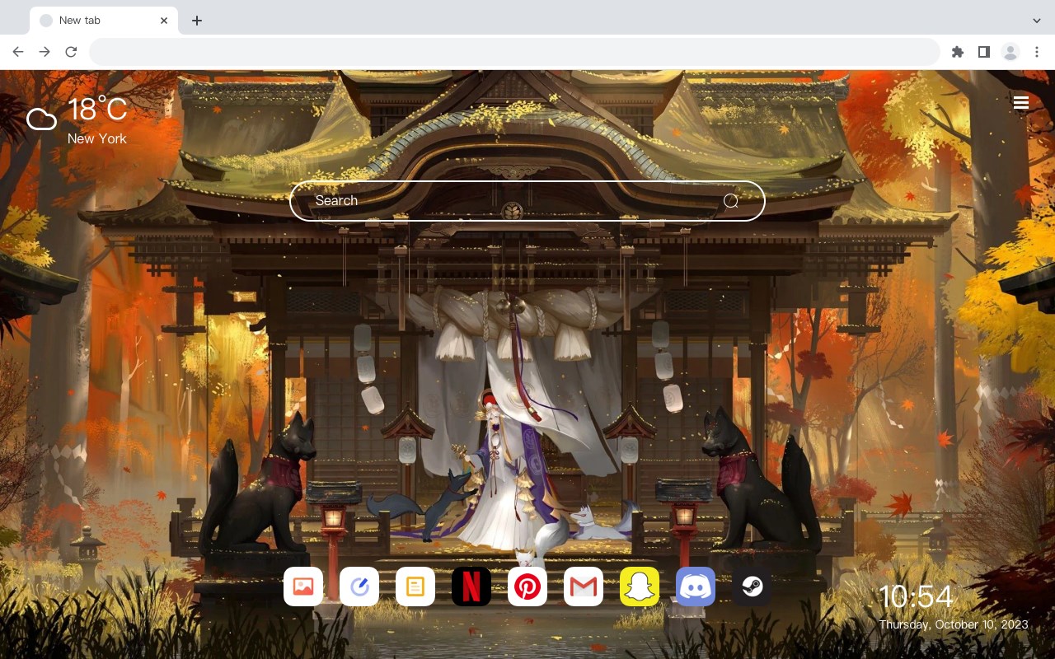Click into the page Search field
1055x659 pixels.
point(527,201)
